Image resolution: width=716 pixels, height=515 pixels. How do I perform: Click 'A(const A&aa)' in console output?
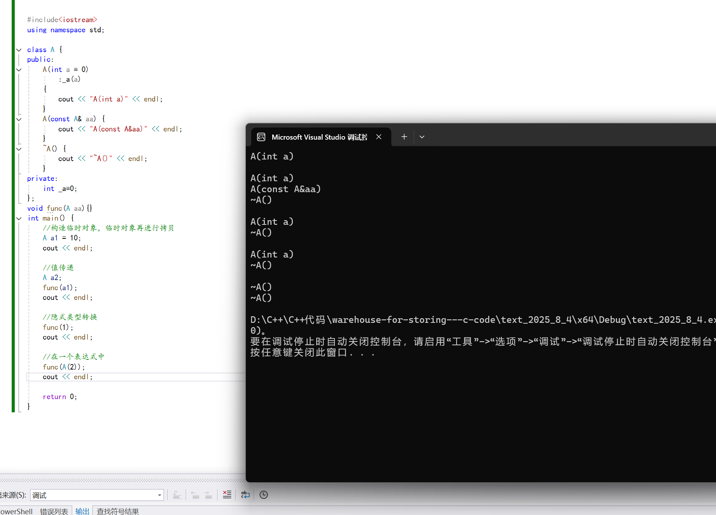(x=285, y=189)
